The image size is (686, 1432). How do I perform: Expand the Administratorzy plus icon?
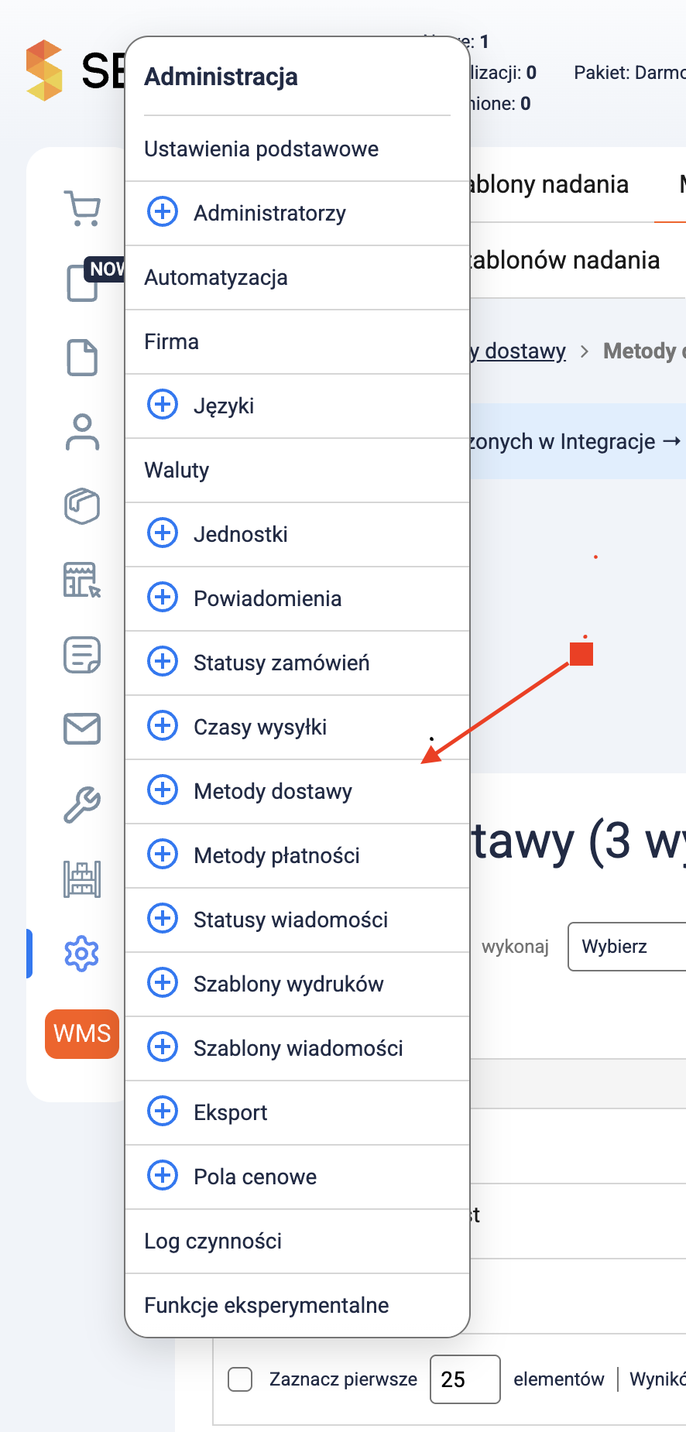pos(163,211)
